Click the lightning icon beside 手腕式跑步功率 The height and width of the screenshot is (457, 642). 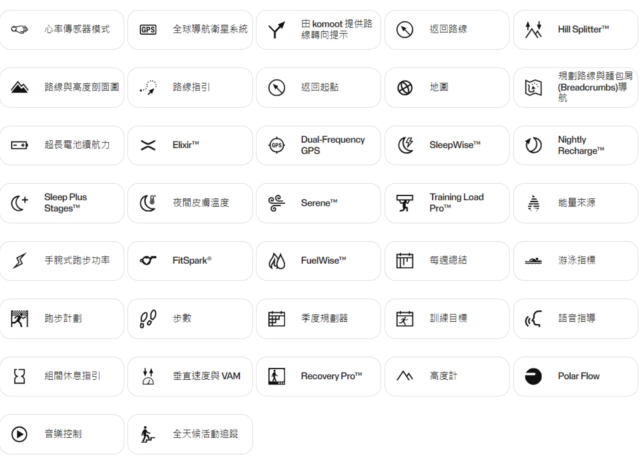pyautogui.click(x=19, y=261)
